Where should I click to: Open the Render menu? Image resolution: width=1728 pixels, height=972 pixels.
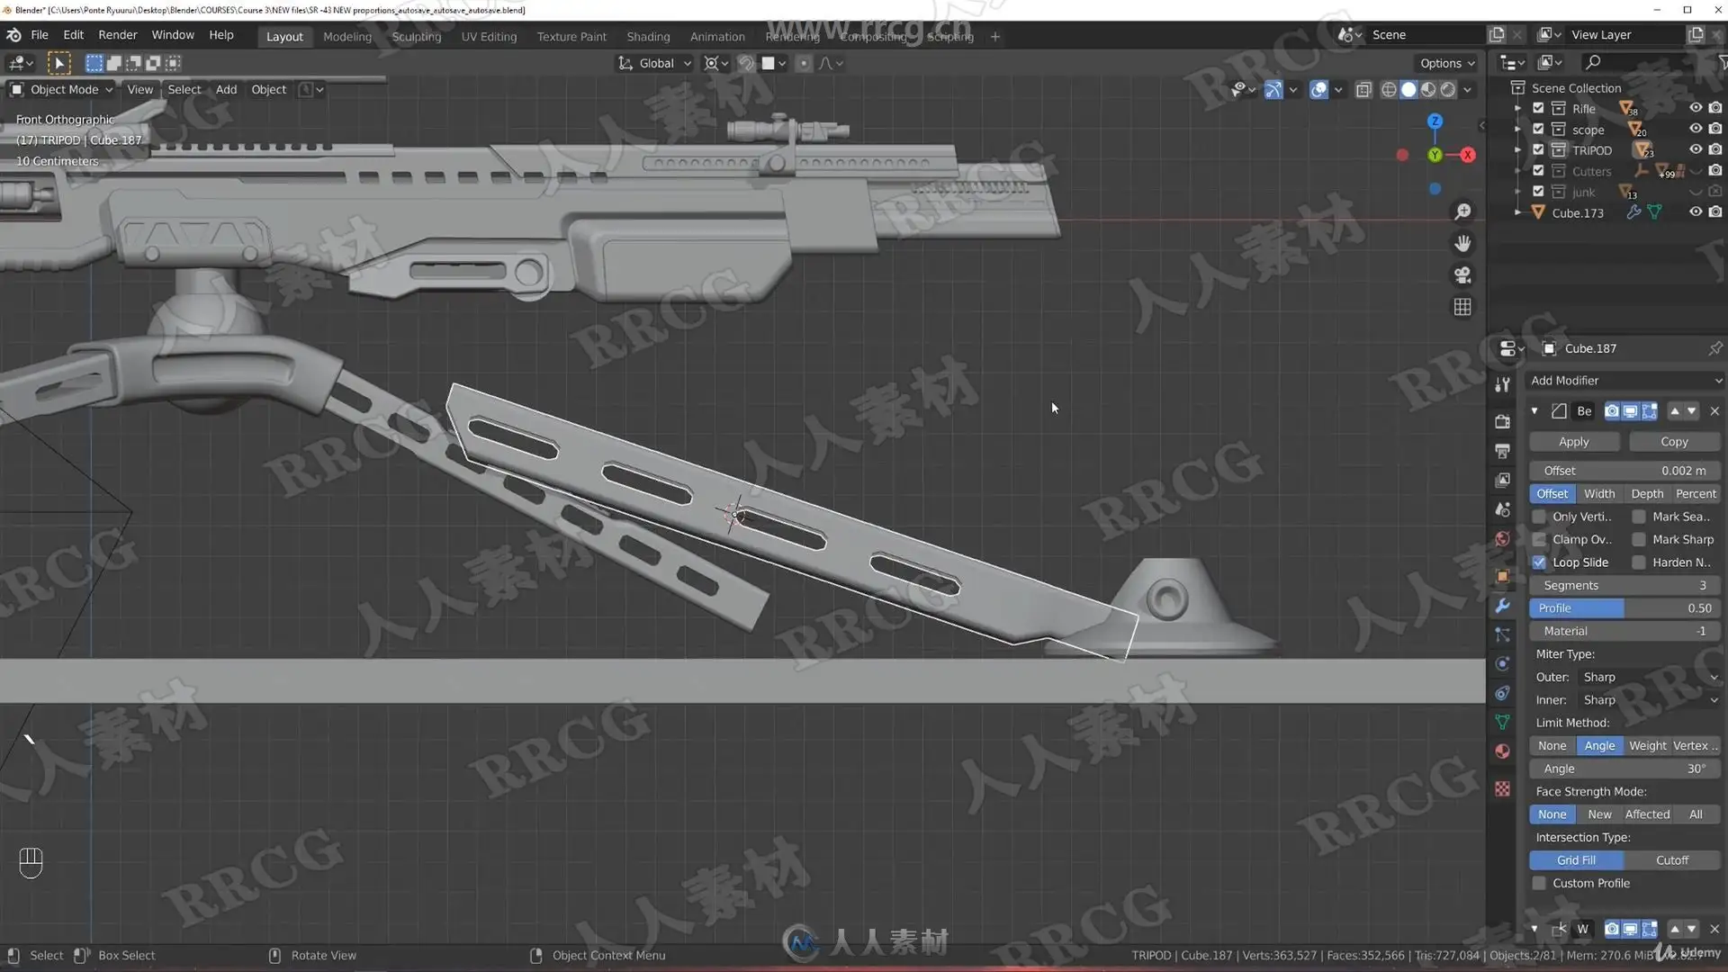coord(117,34)
